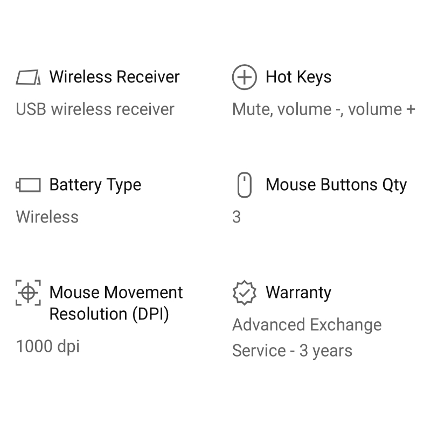Click the number 3 under Mouse Buttons Qty

[x=237, y=217]
